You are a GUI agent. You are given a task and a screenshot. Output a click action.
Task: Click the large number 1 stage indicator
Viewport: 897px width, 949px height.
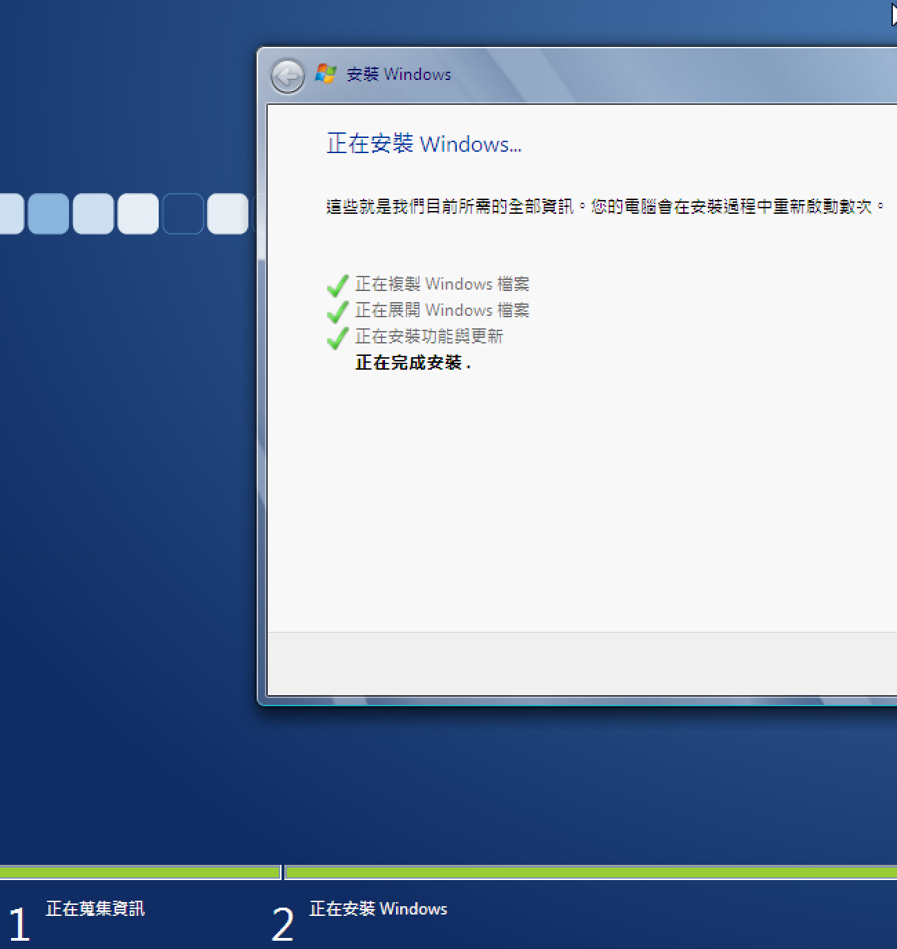tap(19, 925)
